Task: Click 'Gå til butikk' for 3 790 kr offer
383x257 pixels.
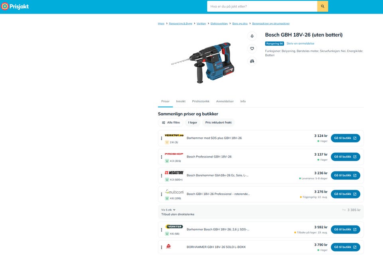Action: (345, 247)
